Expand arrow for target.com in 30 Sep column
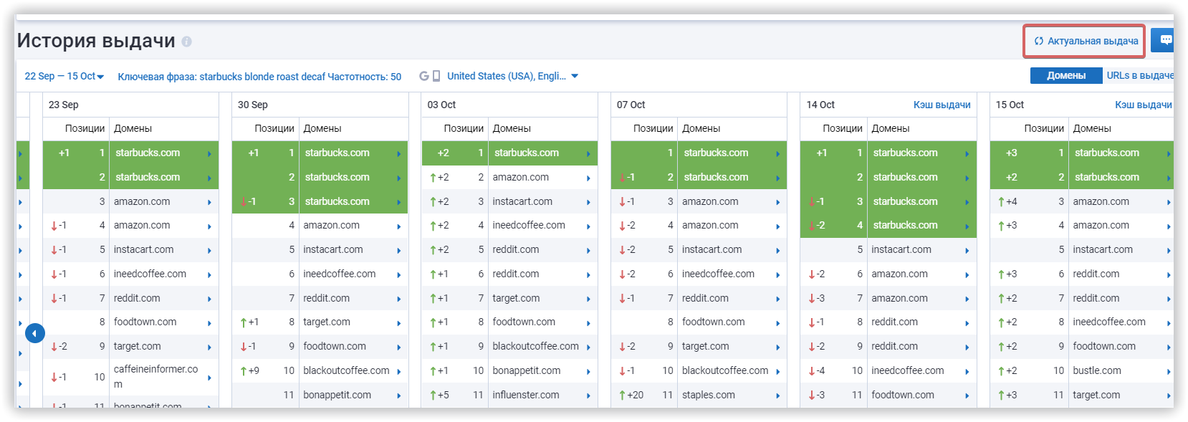1188x422 pixels. click(399, 323)
